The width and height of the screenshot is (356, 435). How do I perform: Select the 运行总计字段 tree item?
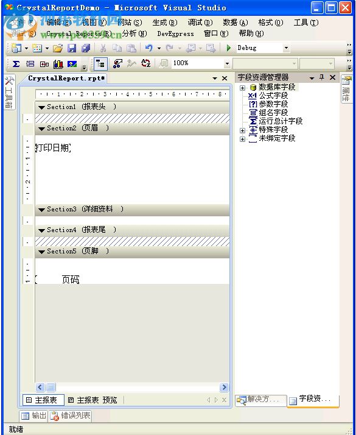[281, 121]
